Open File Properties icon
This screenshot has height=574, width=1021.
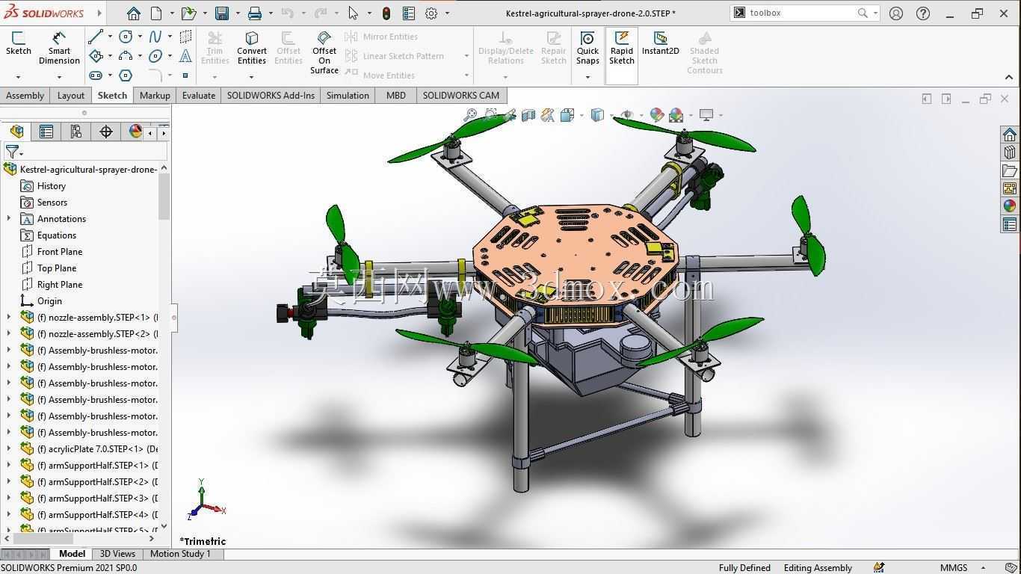tap(408, 13)
